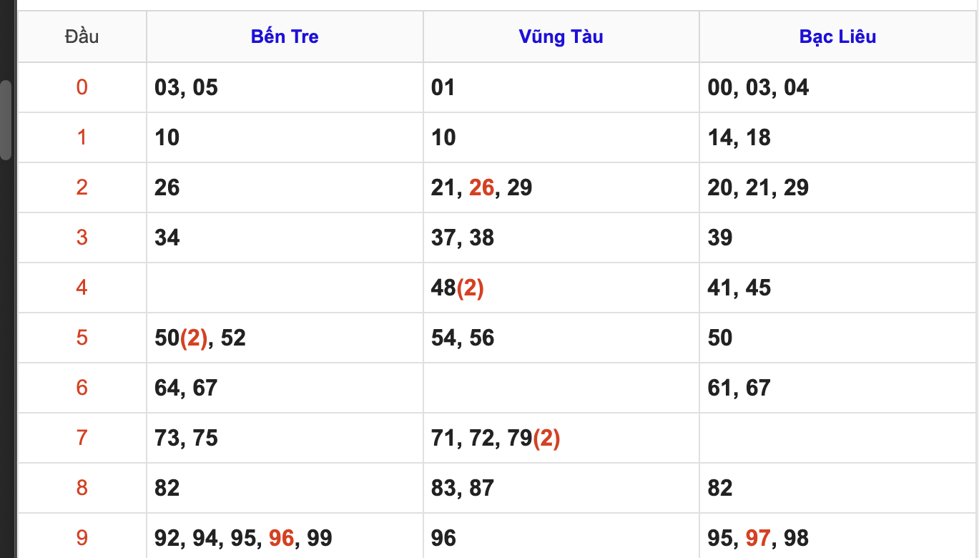Open the Vũng Tàu header link

point(561,36)
